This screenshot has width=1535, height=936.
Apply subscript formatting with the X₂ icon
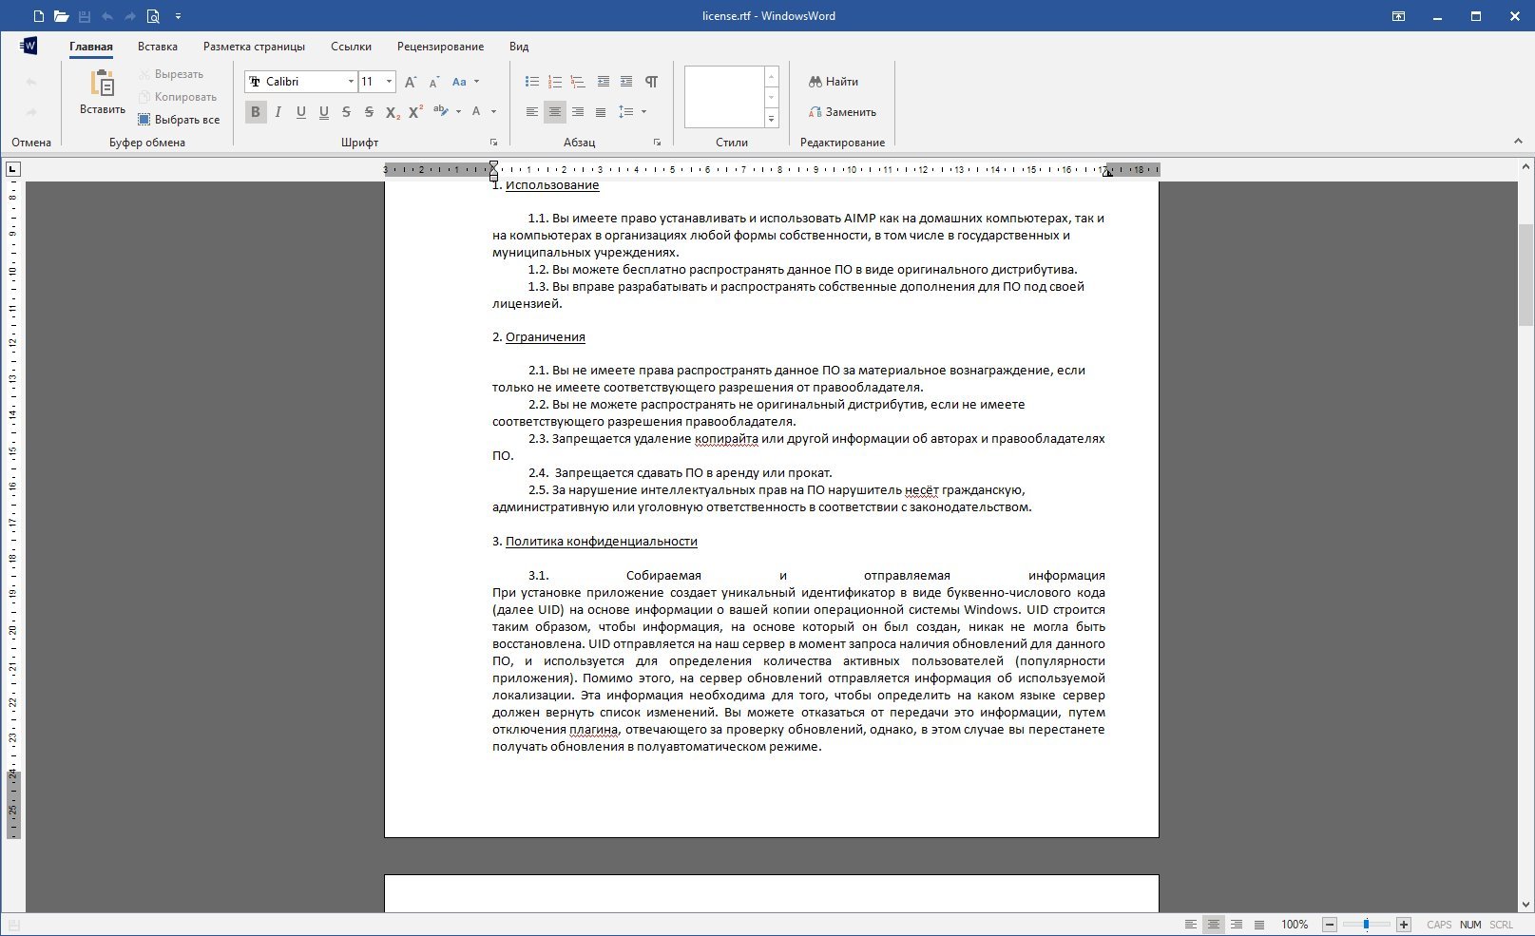(393, 112)
